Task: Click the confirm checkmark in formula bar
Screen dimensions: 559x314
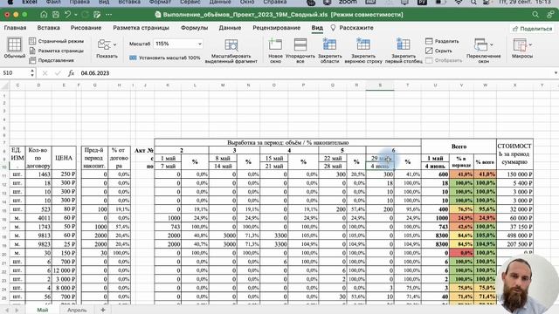Action: (58, 73)
